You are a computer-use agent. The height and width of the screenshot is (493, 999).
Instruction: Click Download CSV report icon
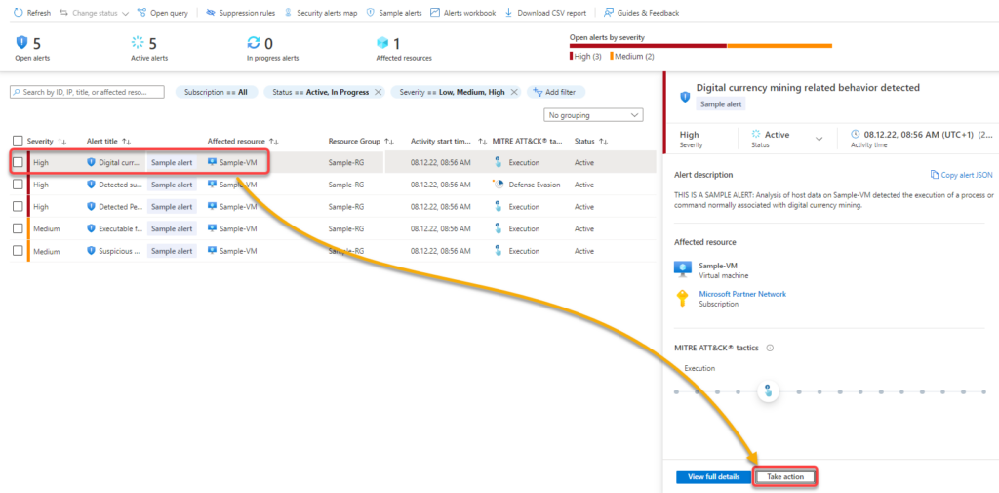pyautogui.click(x=508, y=13)
